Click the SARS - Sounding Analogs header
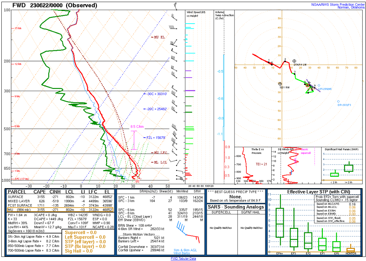This screenshot has height=261, width=366. pos(236,207)
